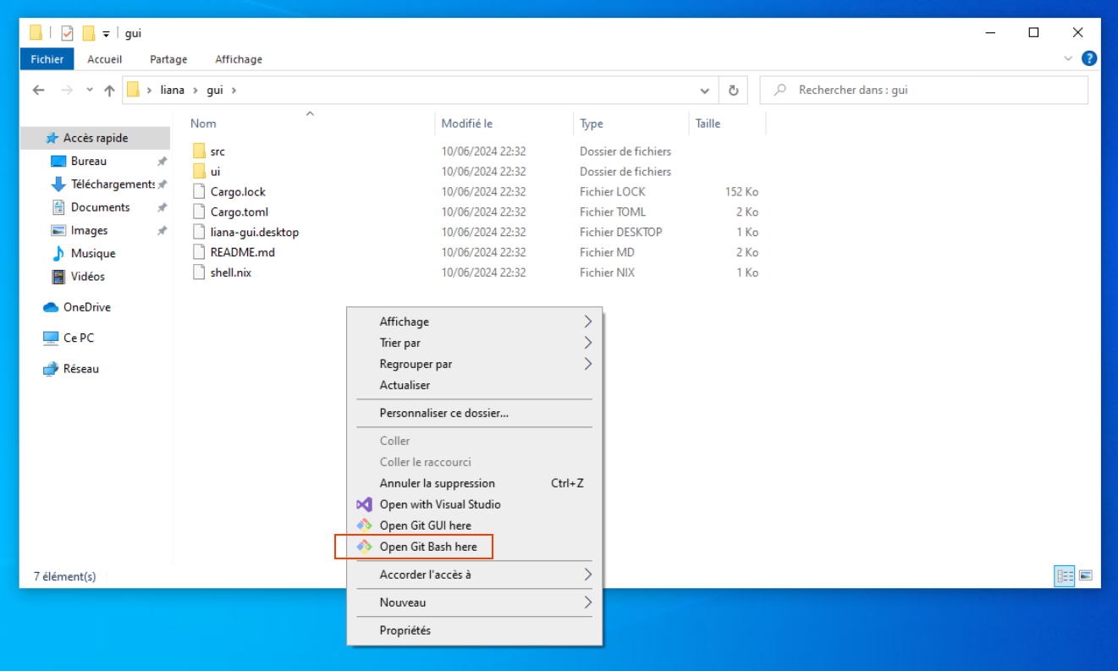Expand the Regrouper par submenu
The height and width of the screenshot is (671, 1118).
pos(475,364)
